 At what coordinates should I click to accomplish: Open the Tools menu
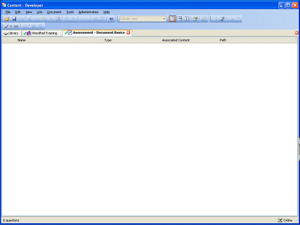pyautogui.click(x=70, y=12)
